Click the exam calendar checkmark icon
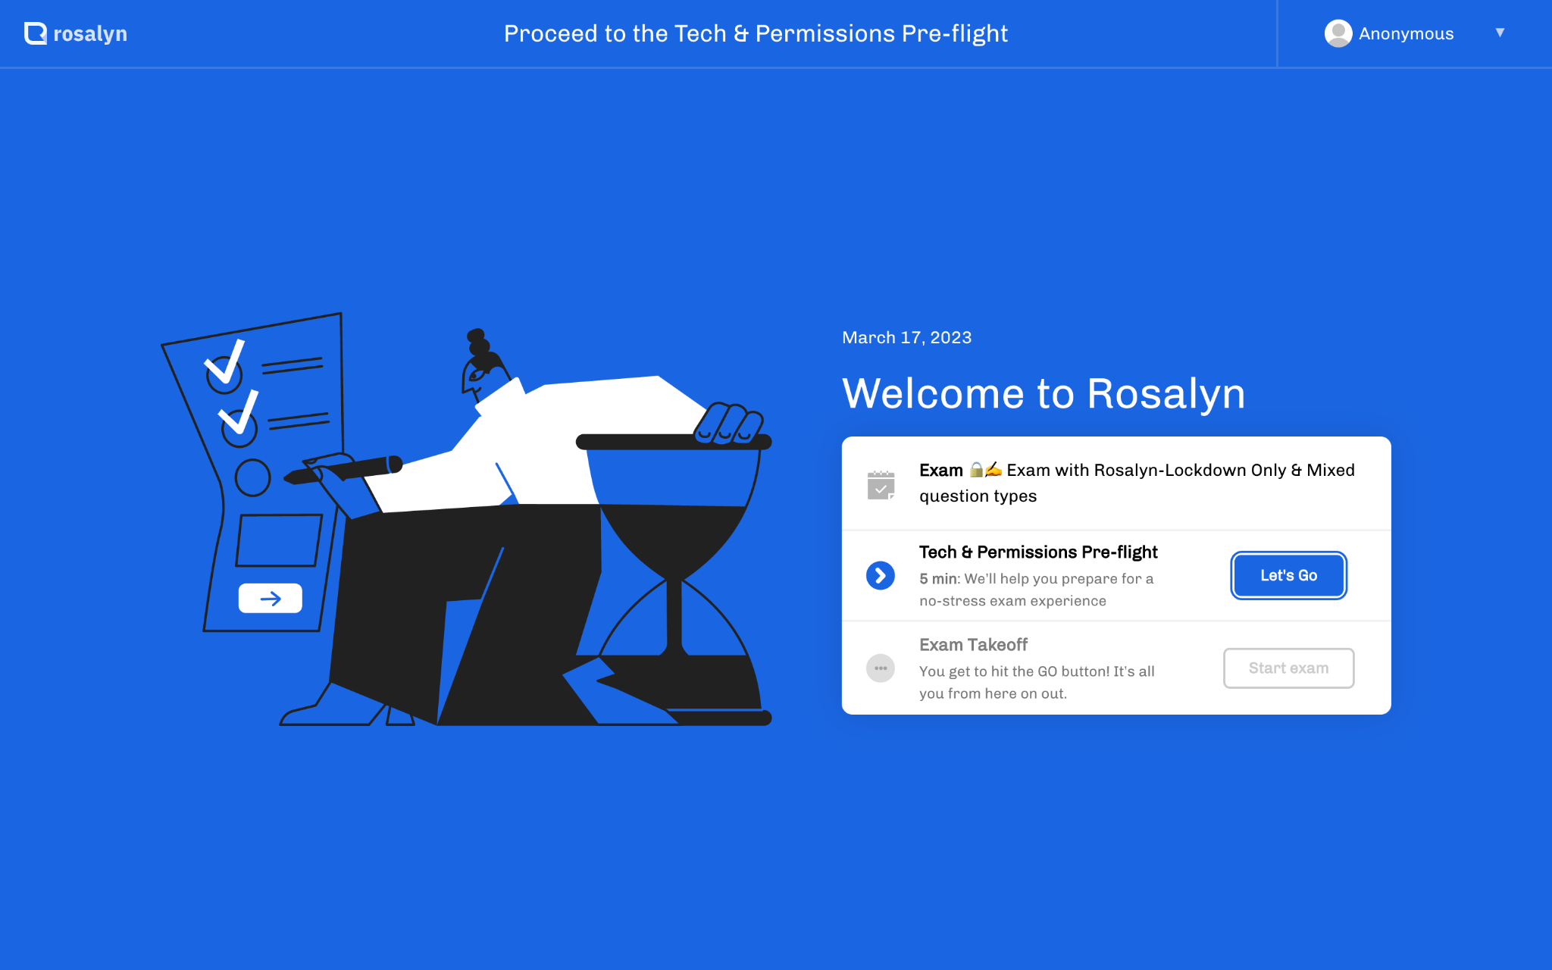Image resolution: width=1552 pixels, height=970 pixels. (x=881, y=485)
